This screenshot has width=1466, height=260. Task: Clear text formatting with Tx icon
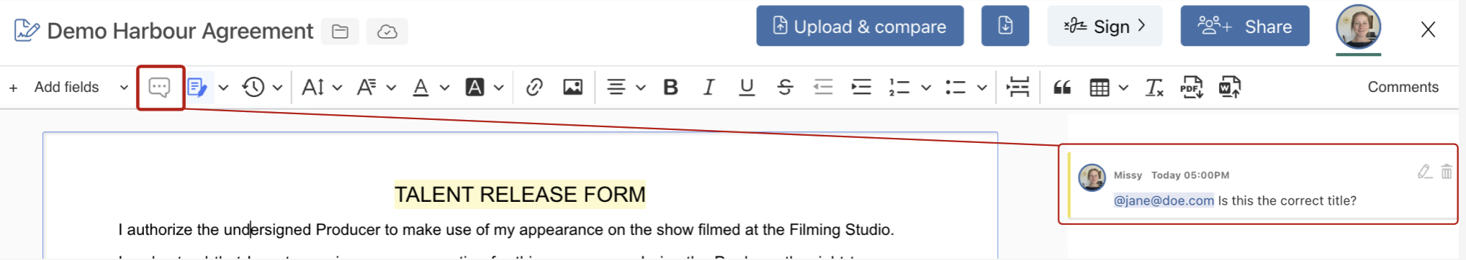tap(1154, 88)
